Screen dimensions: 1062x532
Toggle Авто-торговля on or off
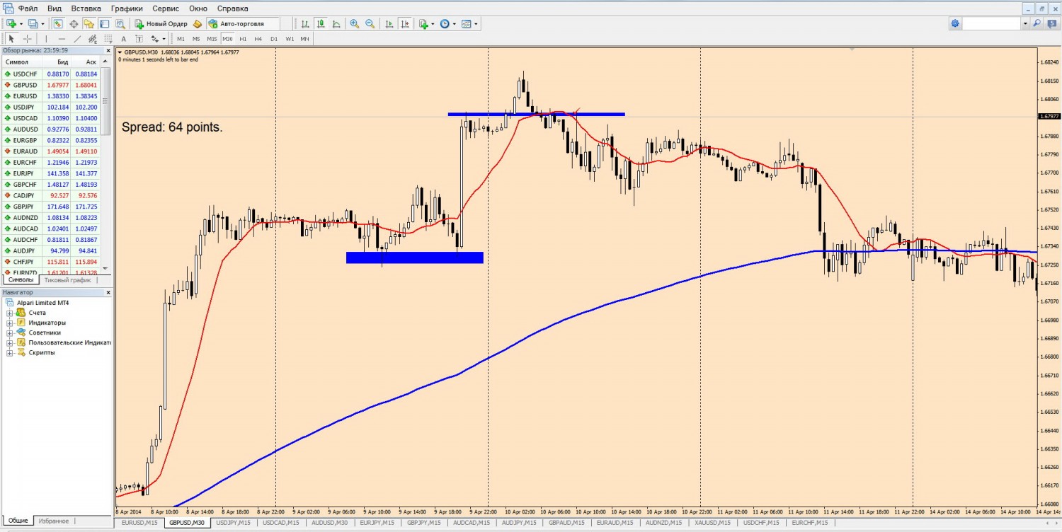point(244,23)
